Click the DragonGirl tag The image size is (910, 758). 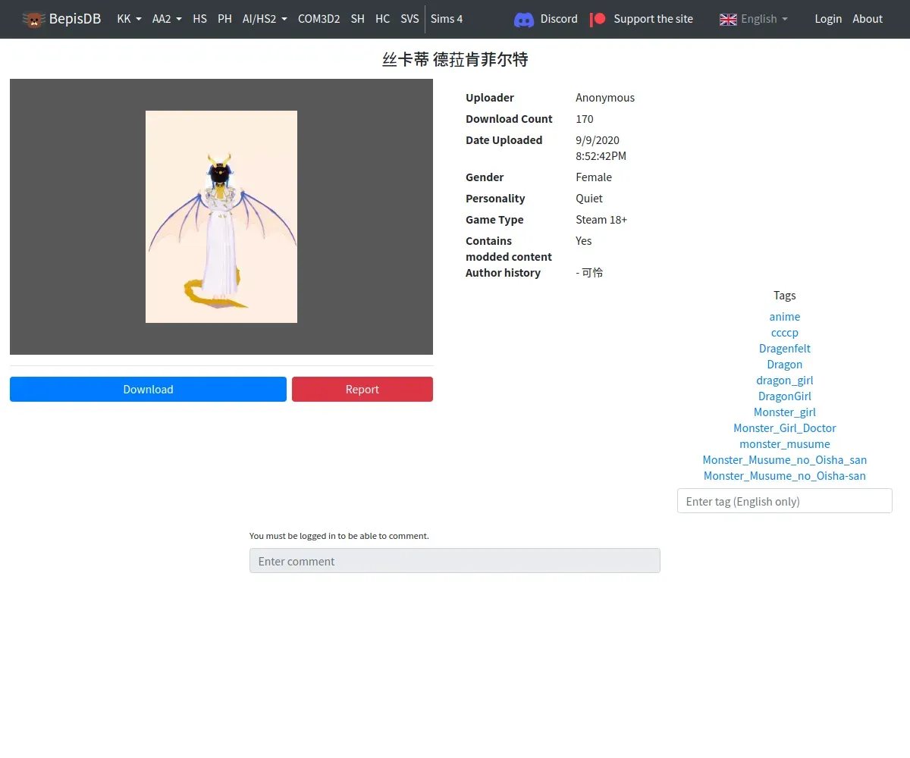(785, 396)
